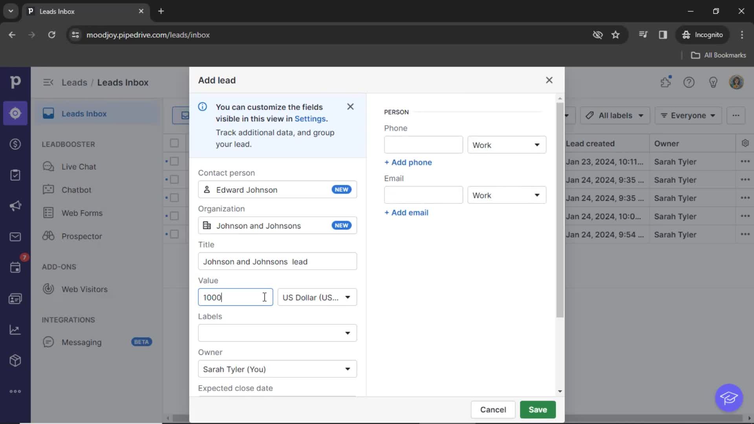
Task: Open the US Dollar currency dropdown
Action: click(317, 297)
